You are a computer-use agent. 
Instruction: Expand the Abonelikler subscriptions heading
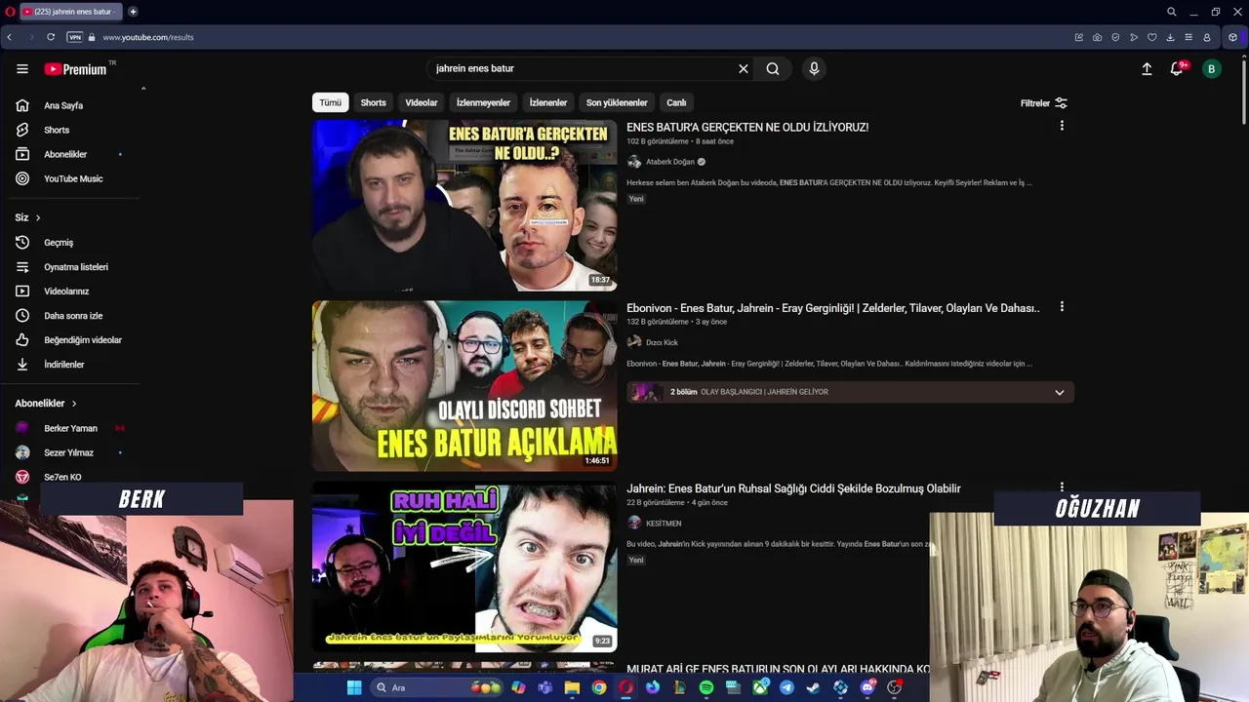tap(45, 403)
